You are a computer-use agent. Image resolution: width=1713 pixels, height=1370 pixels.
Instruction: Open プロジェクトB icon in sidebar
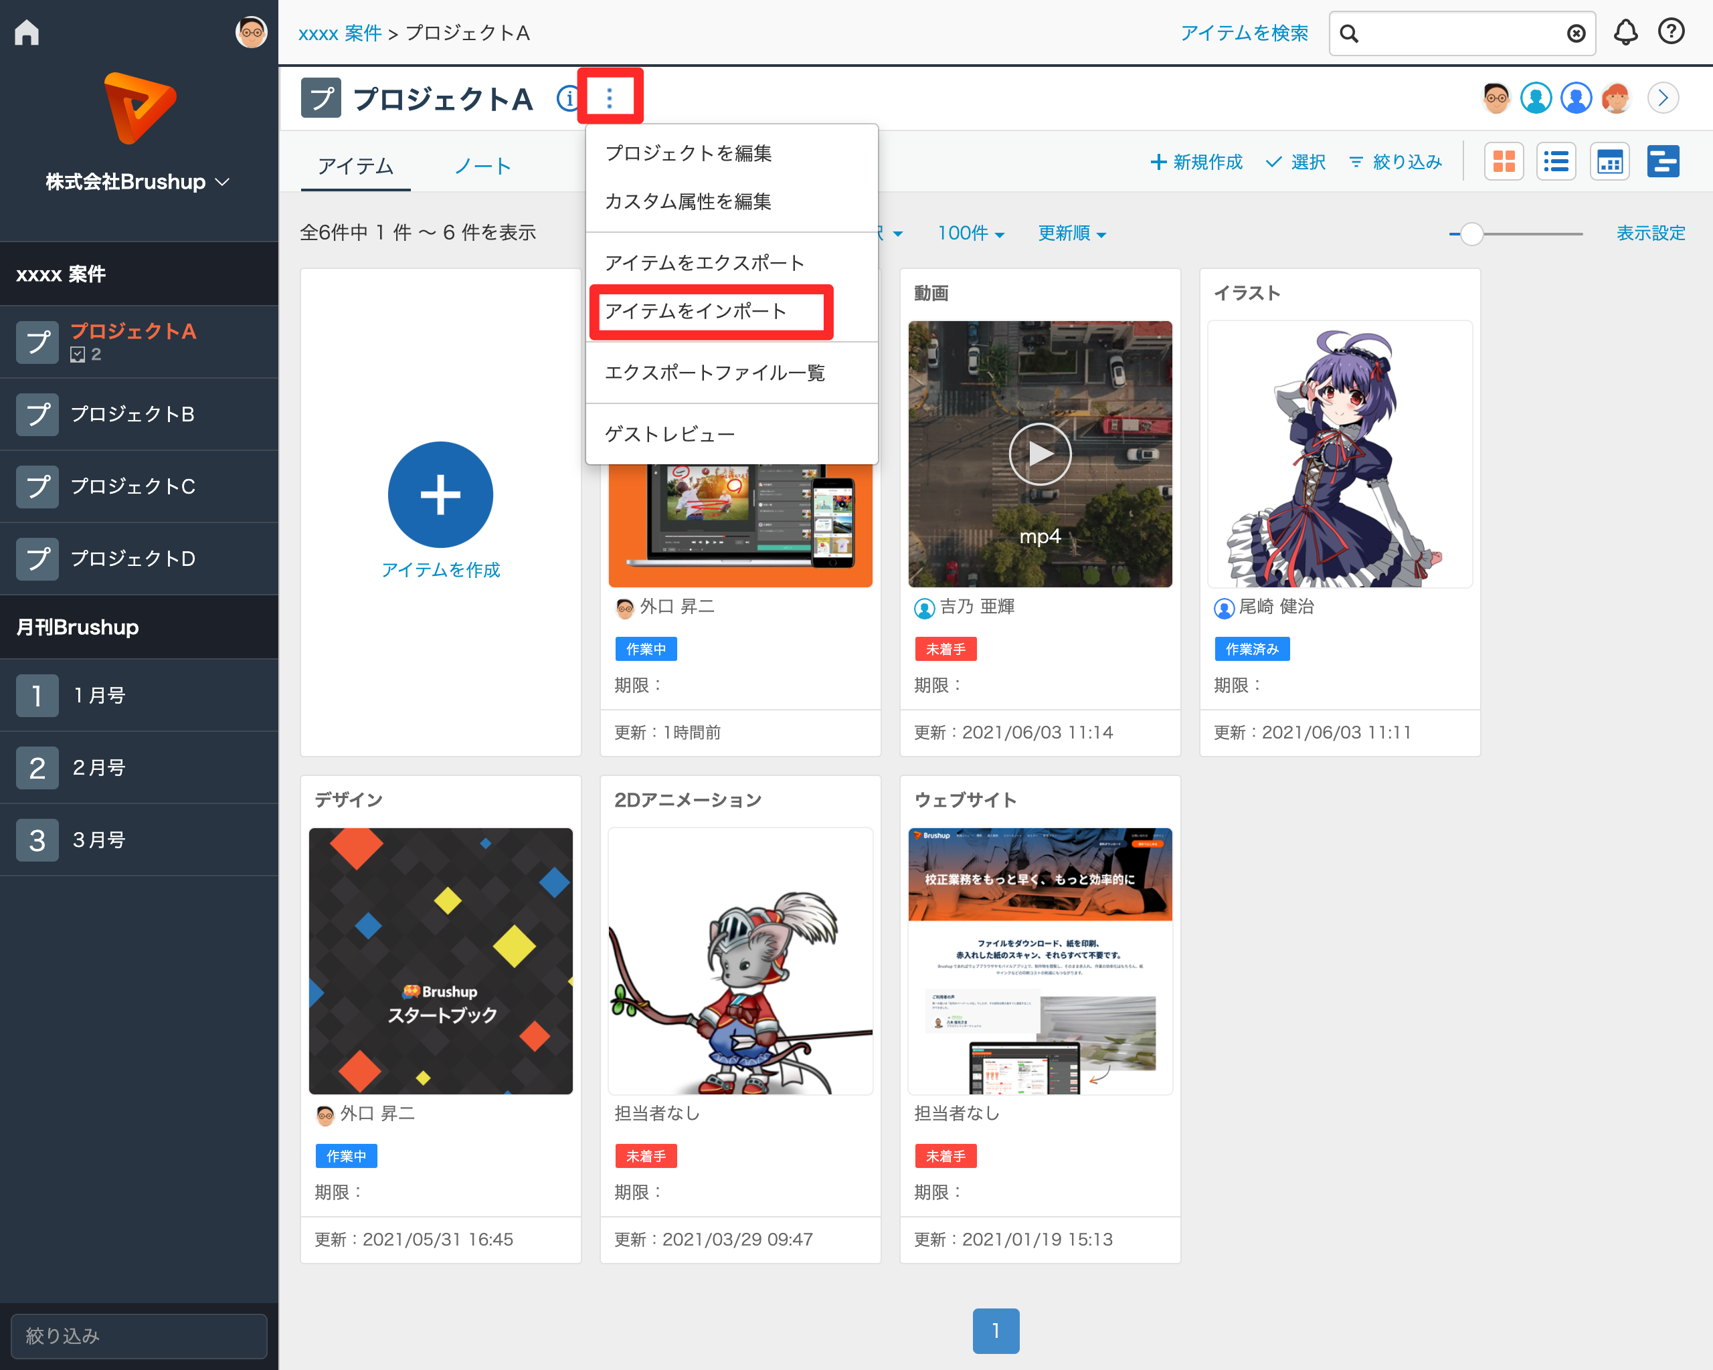[x=37, y=415]
